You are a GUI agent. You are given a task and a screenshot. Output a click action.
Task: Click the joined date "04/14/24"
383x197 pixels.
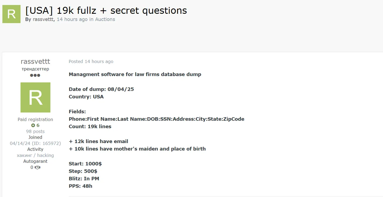point(20,143)
